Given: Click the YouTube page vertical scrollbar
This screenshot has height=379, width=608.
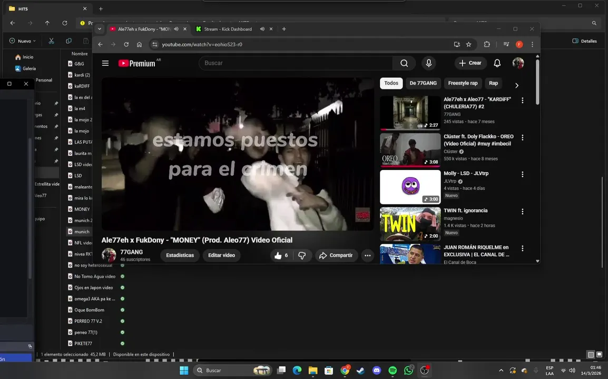Looking at the screenshot, I should pyautogui.click(x=537, y=82).
